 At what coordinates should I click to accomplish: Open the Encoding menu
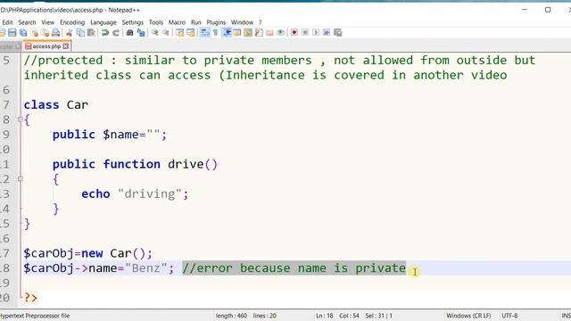point(72,22)
